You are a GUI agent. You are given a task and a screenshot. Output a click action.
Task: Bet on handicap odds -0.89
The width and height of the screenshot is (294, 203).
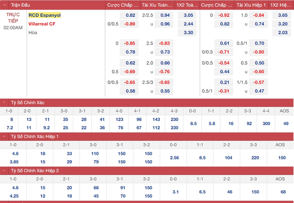129,24
